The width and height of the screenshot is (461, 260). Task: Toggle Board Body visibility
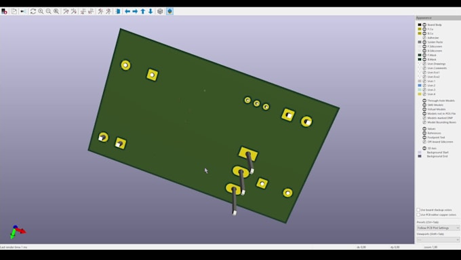click(x=424, y=24)
